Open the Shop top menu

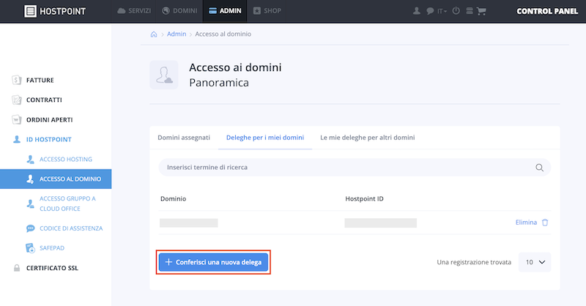267,11
